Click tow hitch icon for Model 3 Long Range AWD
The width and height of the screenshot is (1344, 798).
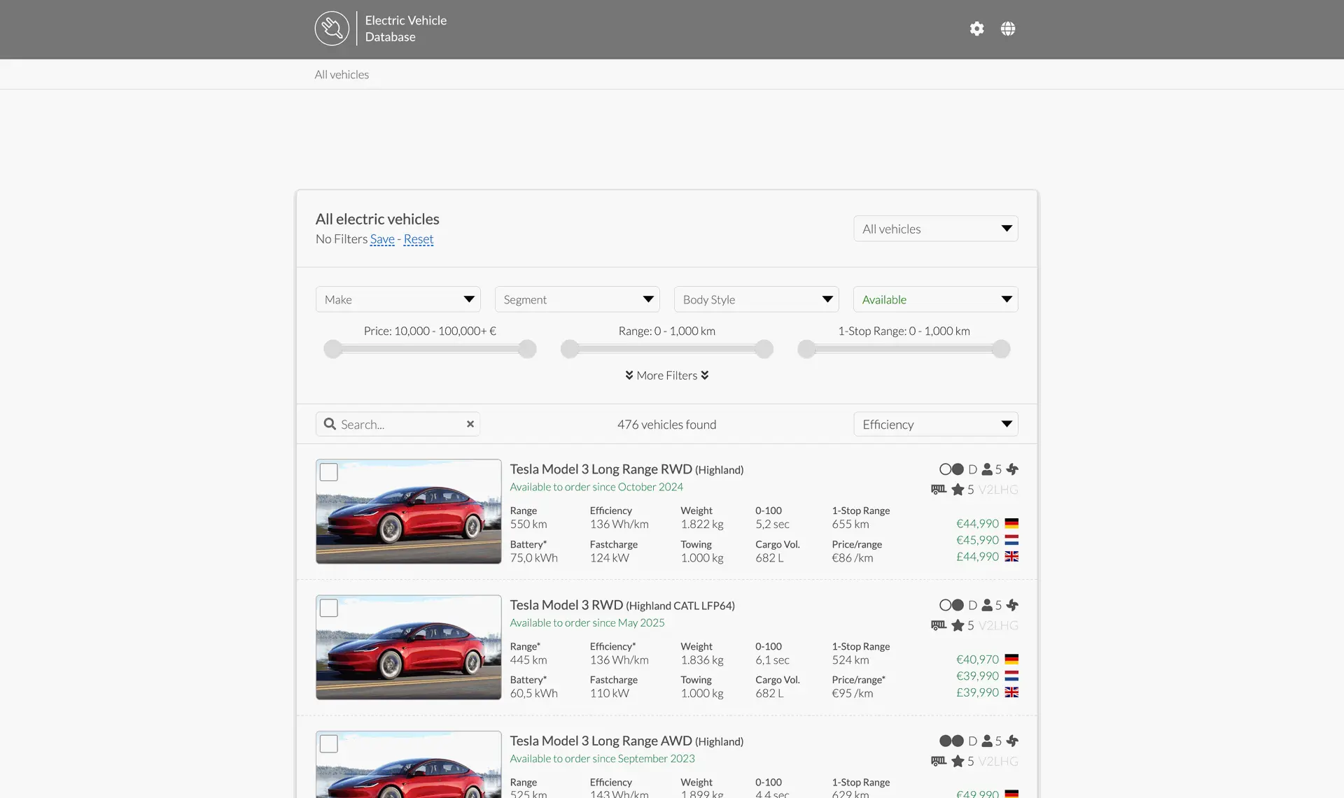pos(939,761)
